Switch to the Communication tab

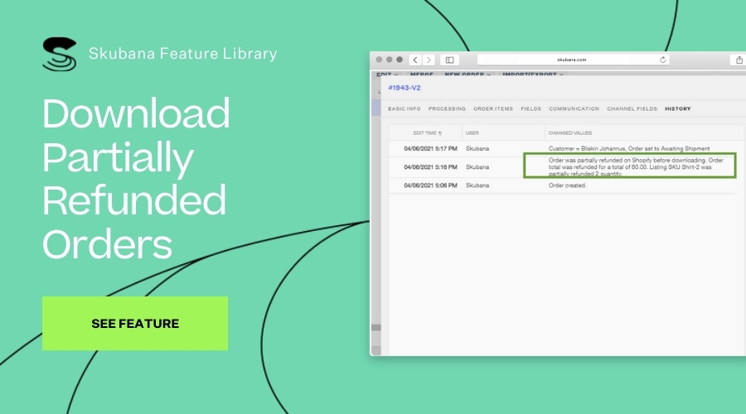(574, 108)
